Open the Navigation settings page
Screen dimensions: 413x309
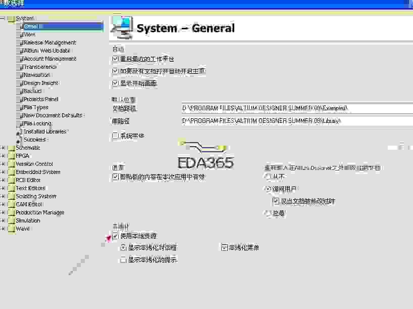pos(37,75)
